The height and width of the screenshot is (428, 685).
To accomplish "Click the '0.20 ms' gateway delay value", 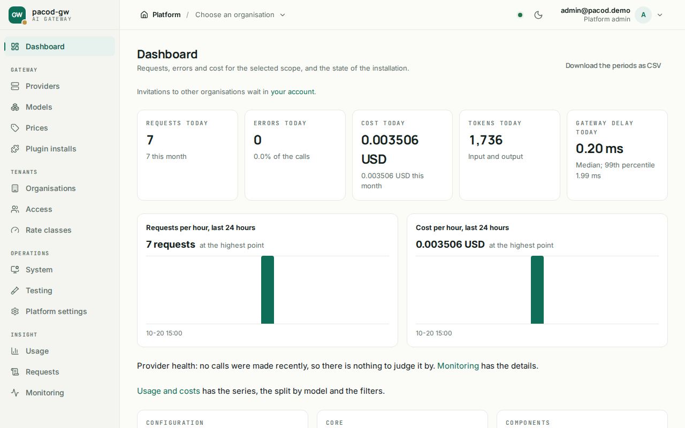I will point(599,149).
